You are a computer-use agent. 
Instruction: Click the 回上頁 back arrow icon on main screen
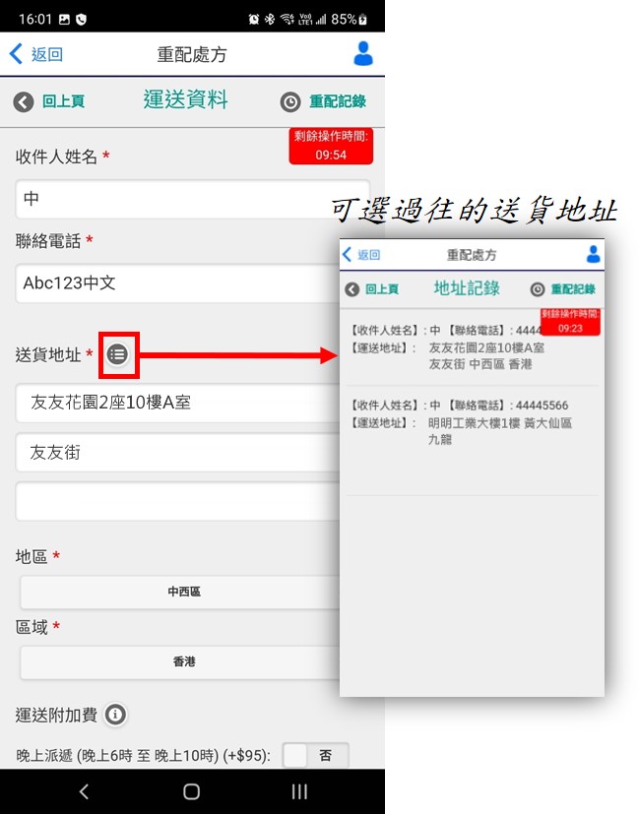[24, 101]
